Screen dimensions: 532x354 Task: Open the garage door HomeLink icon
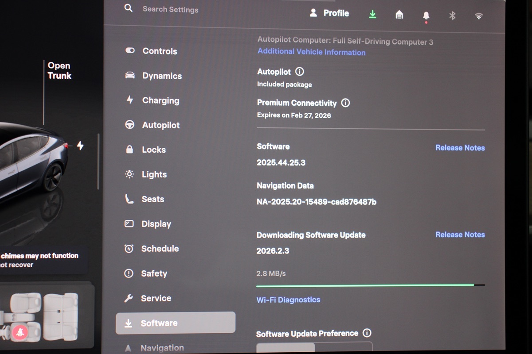click(399, 15)
